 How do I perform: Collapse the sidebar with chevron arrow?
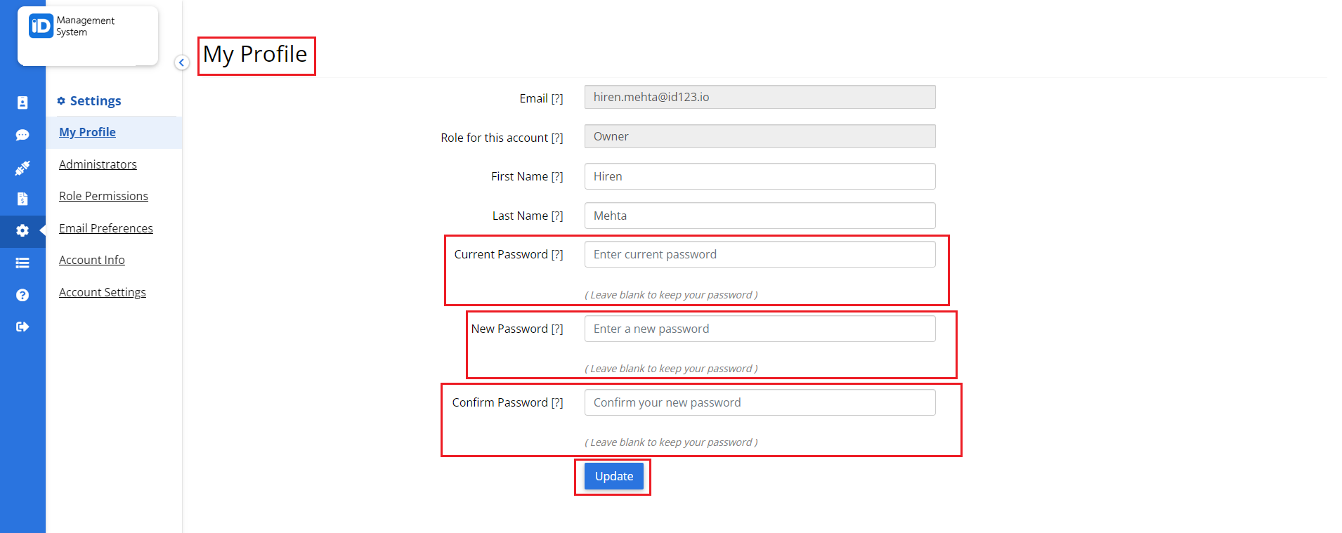(x=181, y=62)
